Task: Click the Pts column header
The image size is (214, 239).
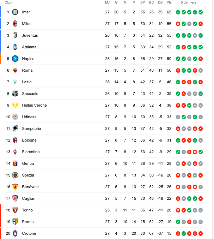Action: point(169,2)
